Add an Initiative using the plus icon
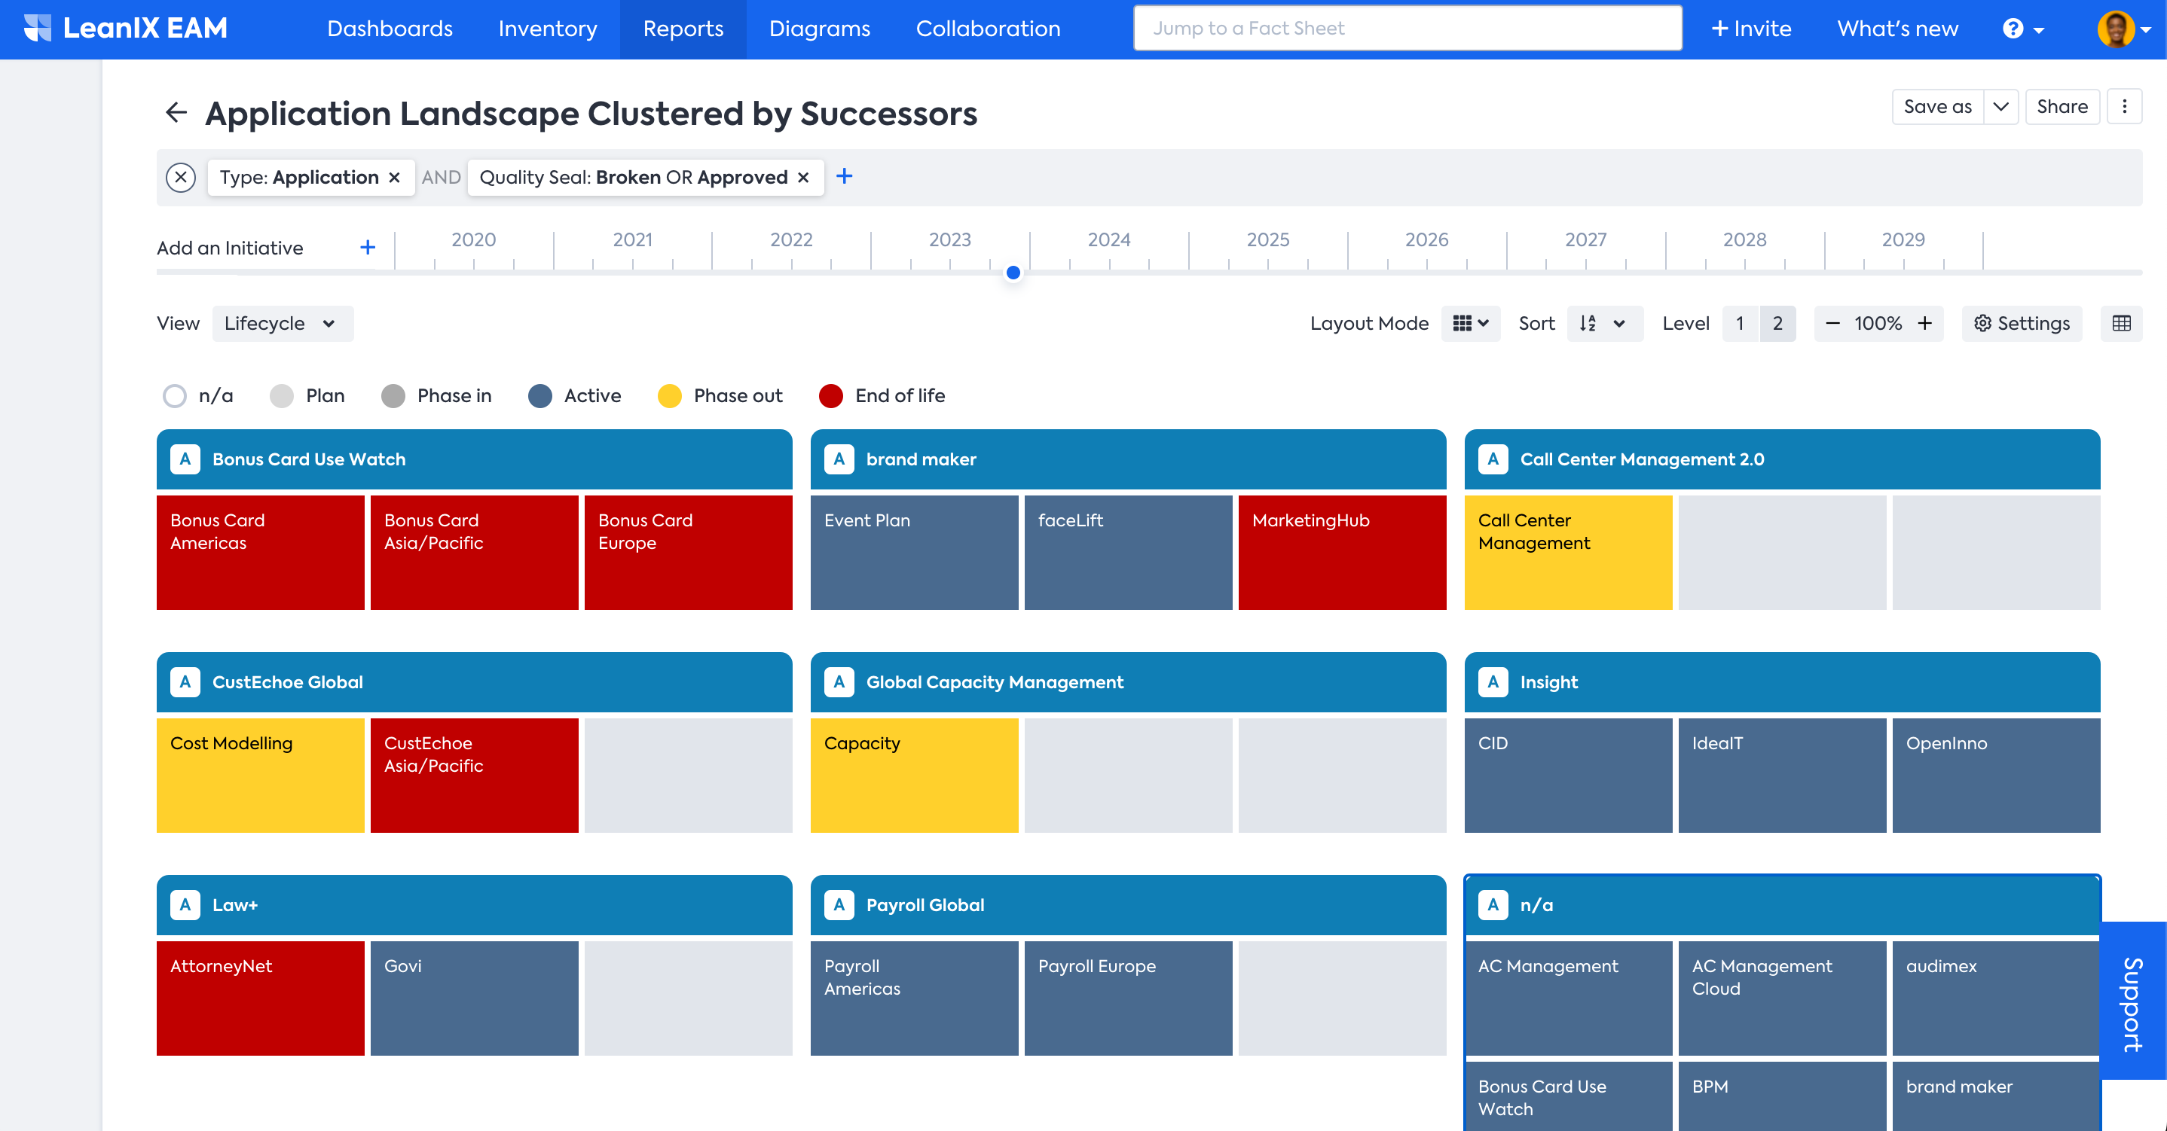The height and width of the screenshot is (1131, 2167). coord(368,247)
